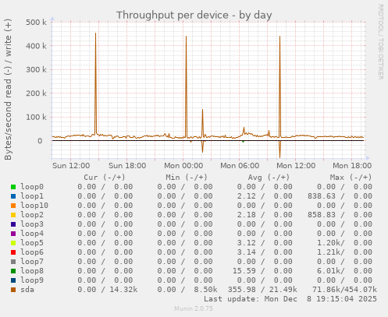Click the 'loop4' legend label

tap(32, 234)
